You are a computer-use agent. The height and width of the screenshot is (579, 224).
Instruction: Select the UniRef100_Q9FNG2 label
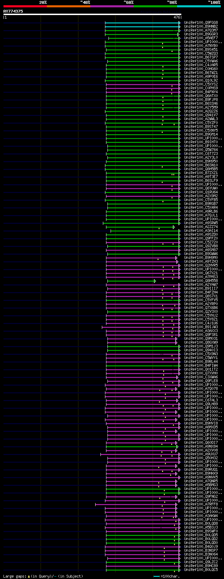(201, 496)
